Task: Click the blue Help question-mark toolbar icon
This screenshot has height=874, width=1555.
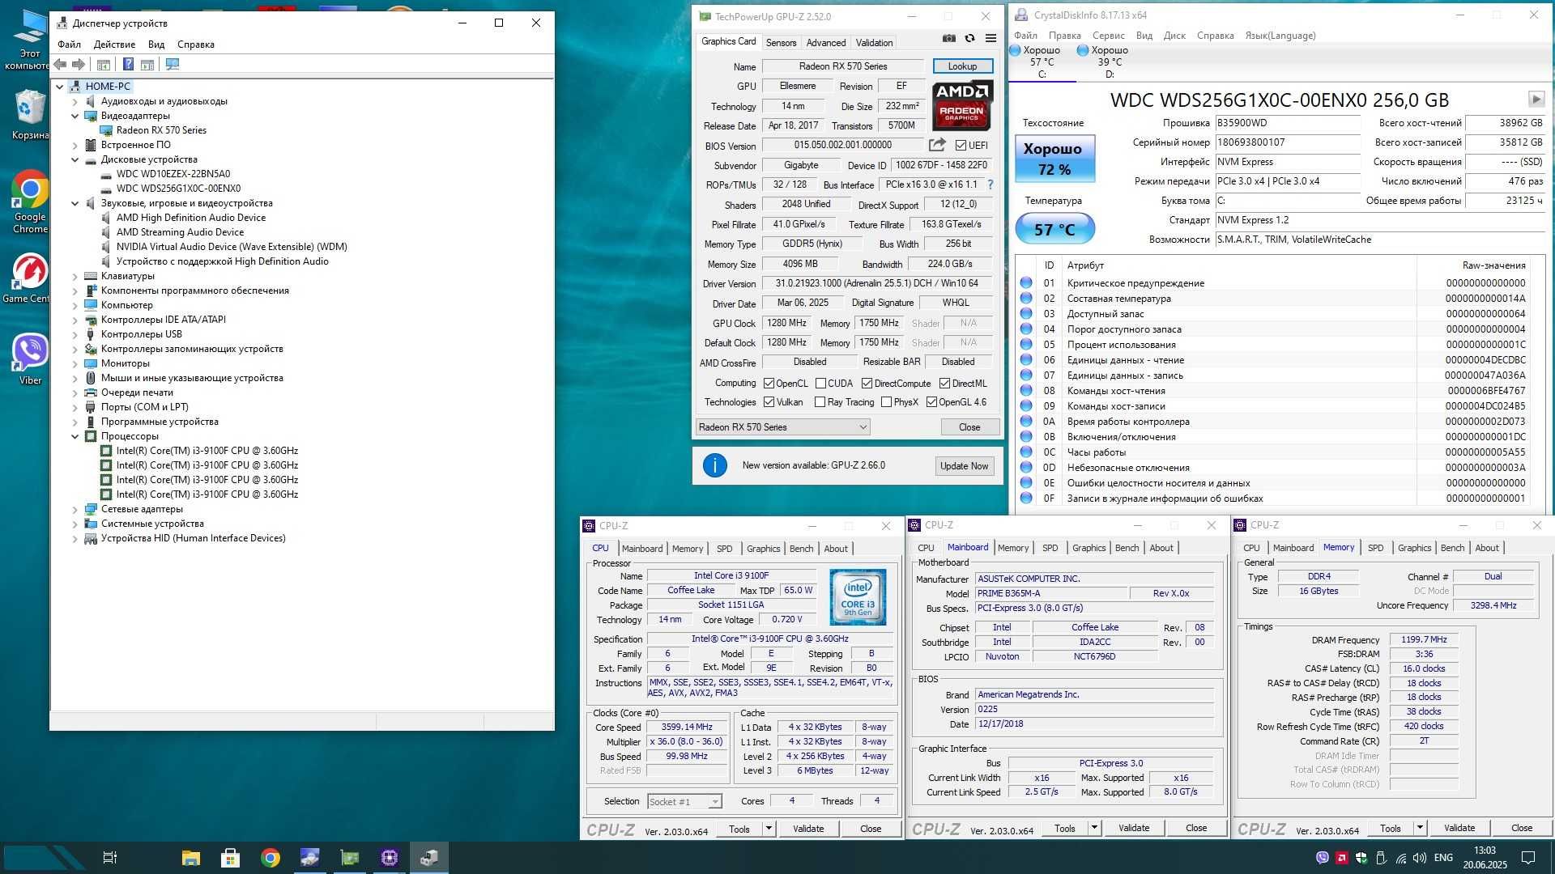Action: [x=128, y=65]
